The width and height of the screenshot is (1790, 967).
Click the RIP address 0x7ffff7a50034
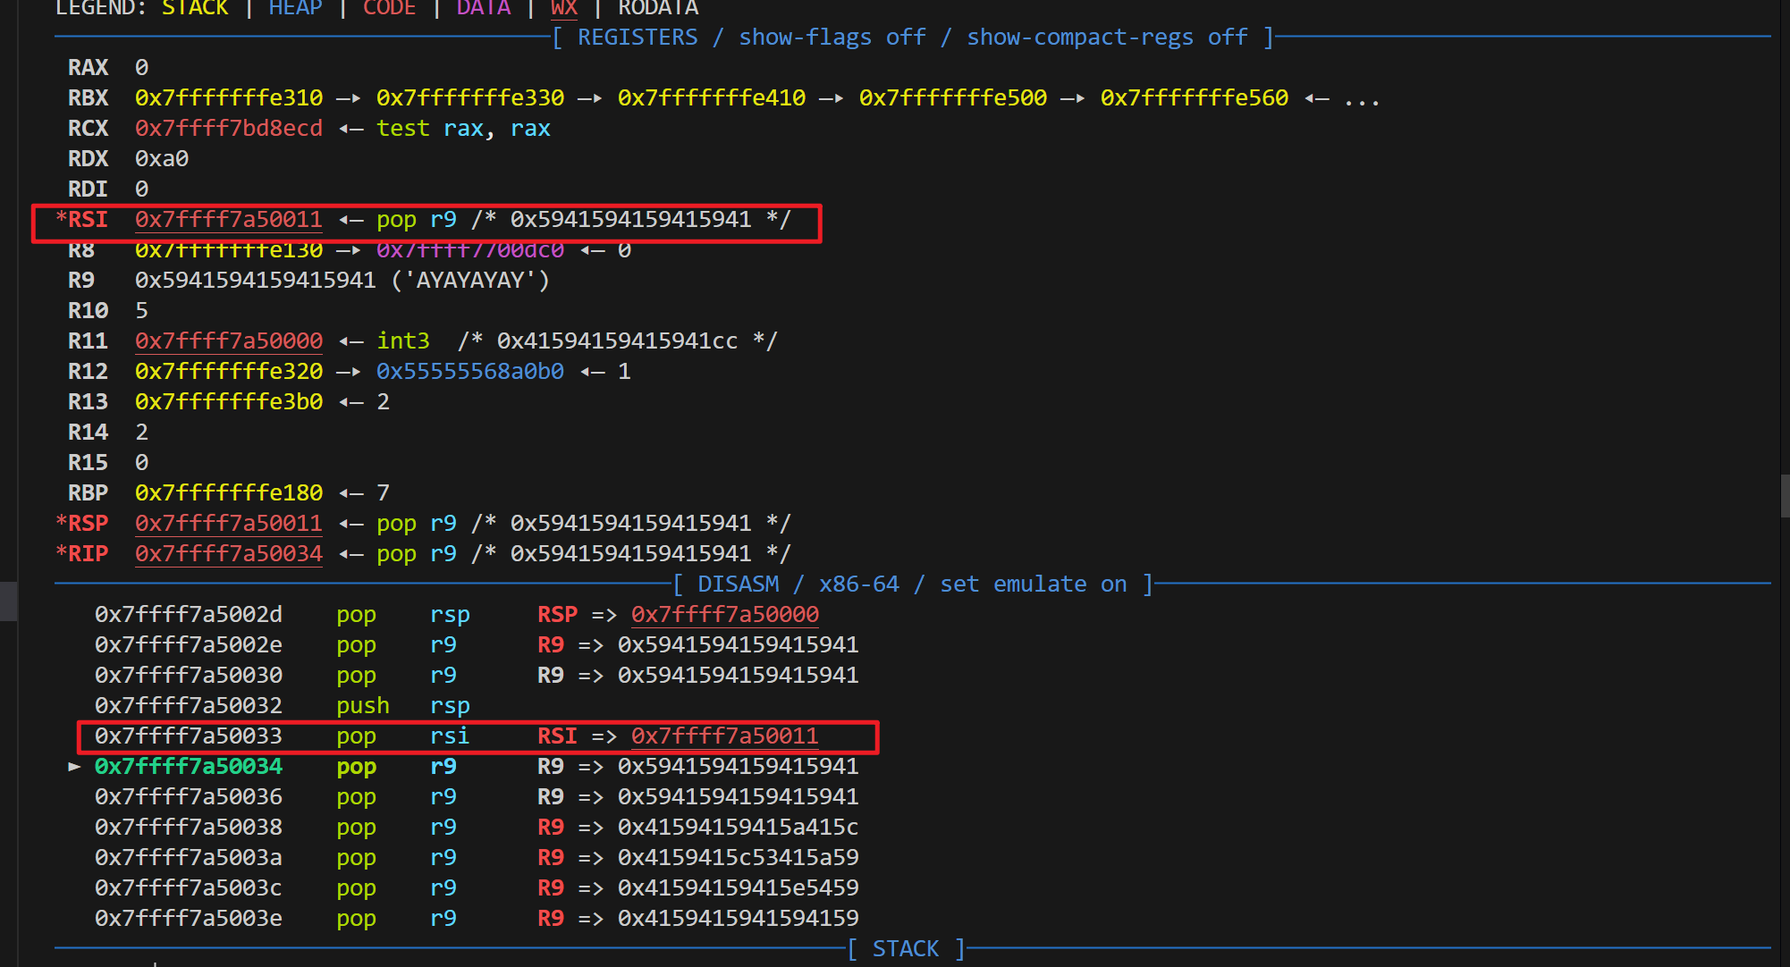pyautogui.click(x=228, y=554)
